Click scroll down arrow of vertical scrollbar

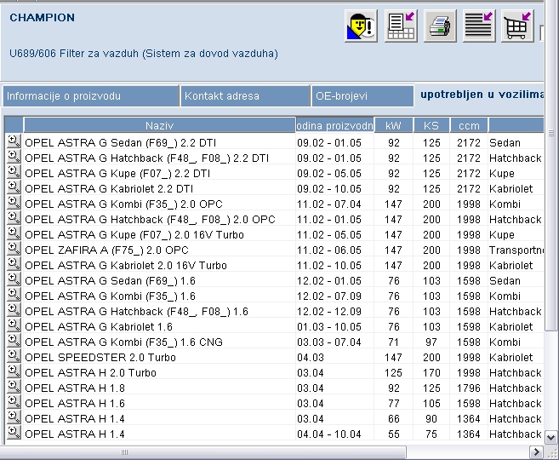[x=551, y=438]
